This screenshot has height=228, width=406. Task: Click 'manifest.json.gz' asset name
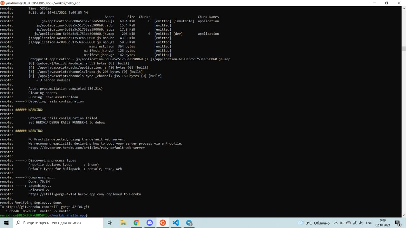tap(99, 55)
